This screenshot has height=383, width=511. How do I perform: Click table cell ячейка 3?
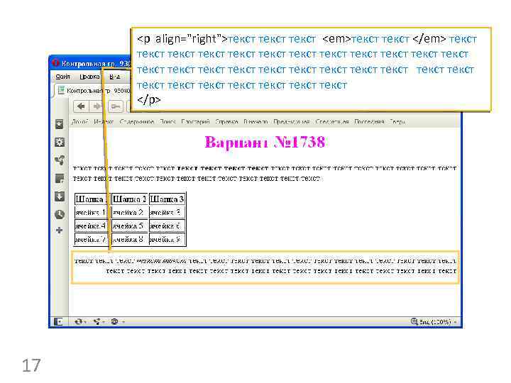tap(167, 212)
